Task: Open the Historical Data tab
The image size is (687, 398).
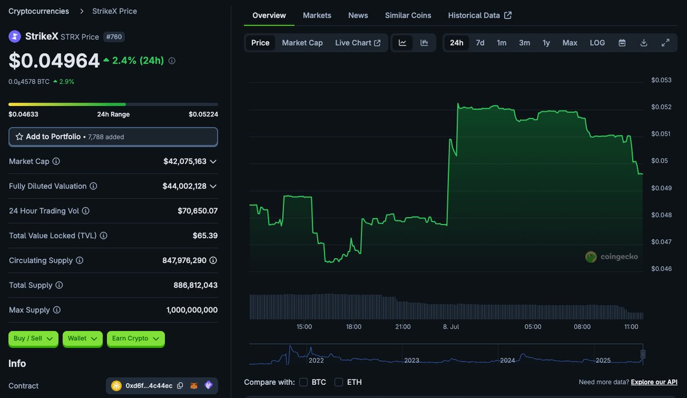Action: click(x=480, y=15)
